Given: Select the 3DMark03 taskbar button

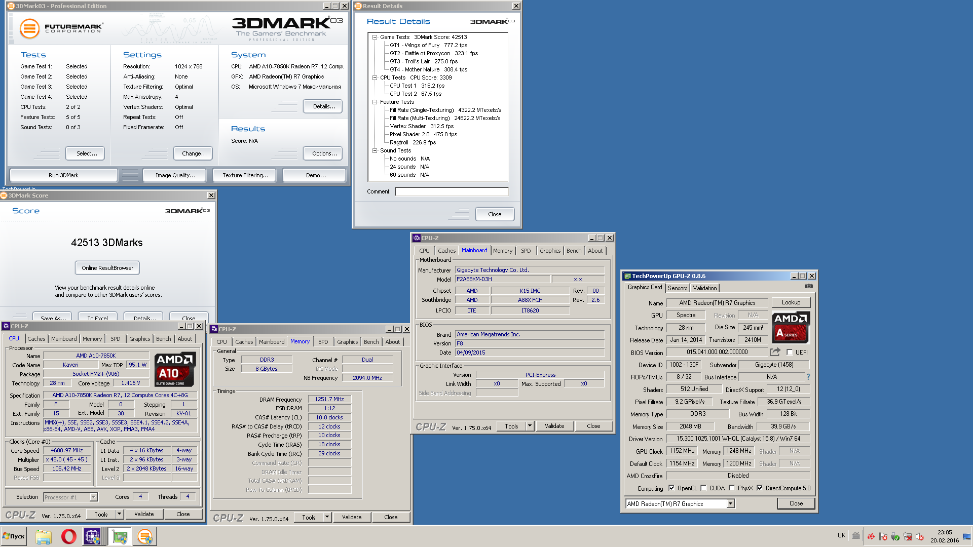Looking at the screenshot, I should tap(145, 536).
